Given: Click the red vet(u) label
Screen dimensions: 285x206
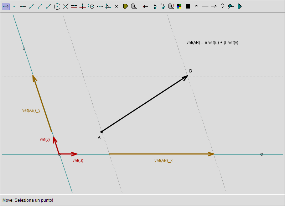Looking at the screenshot, I should [78, 160].
